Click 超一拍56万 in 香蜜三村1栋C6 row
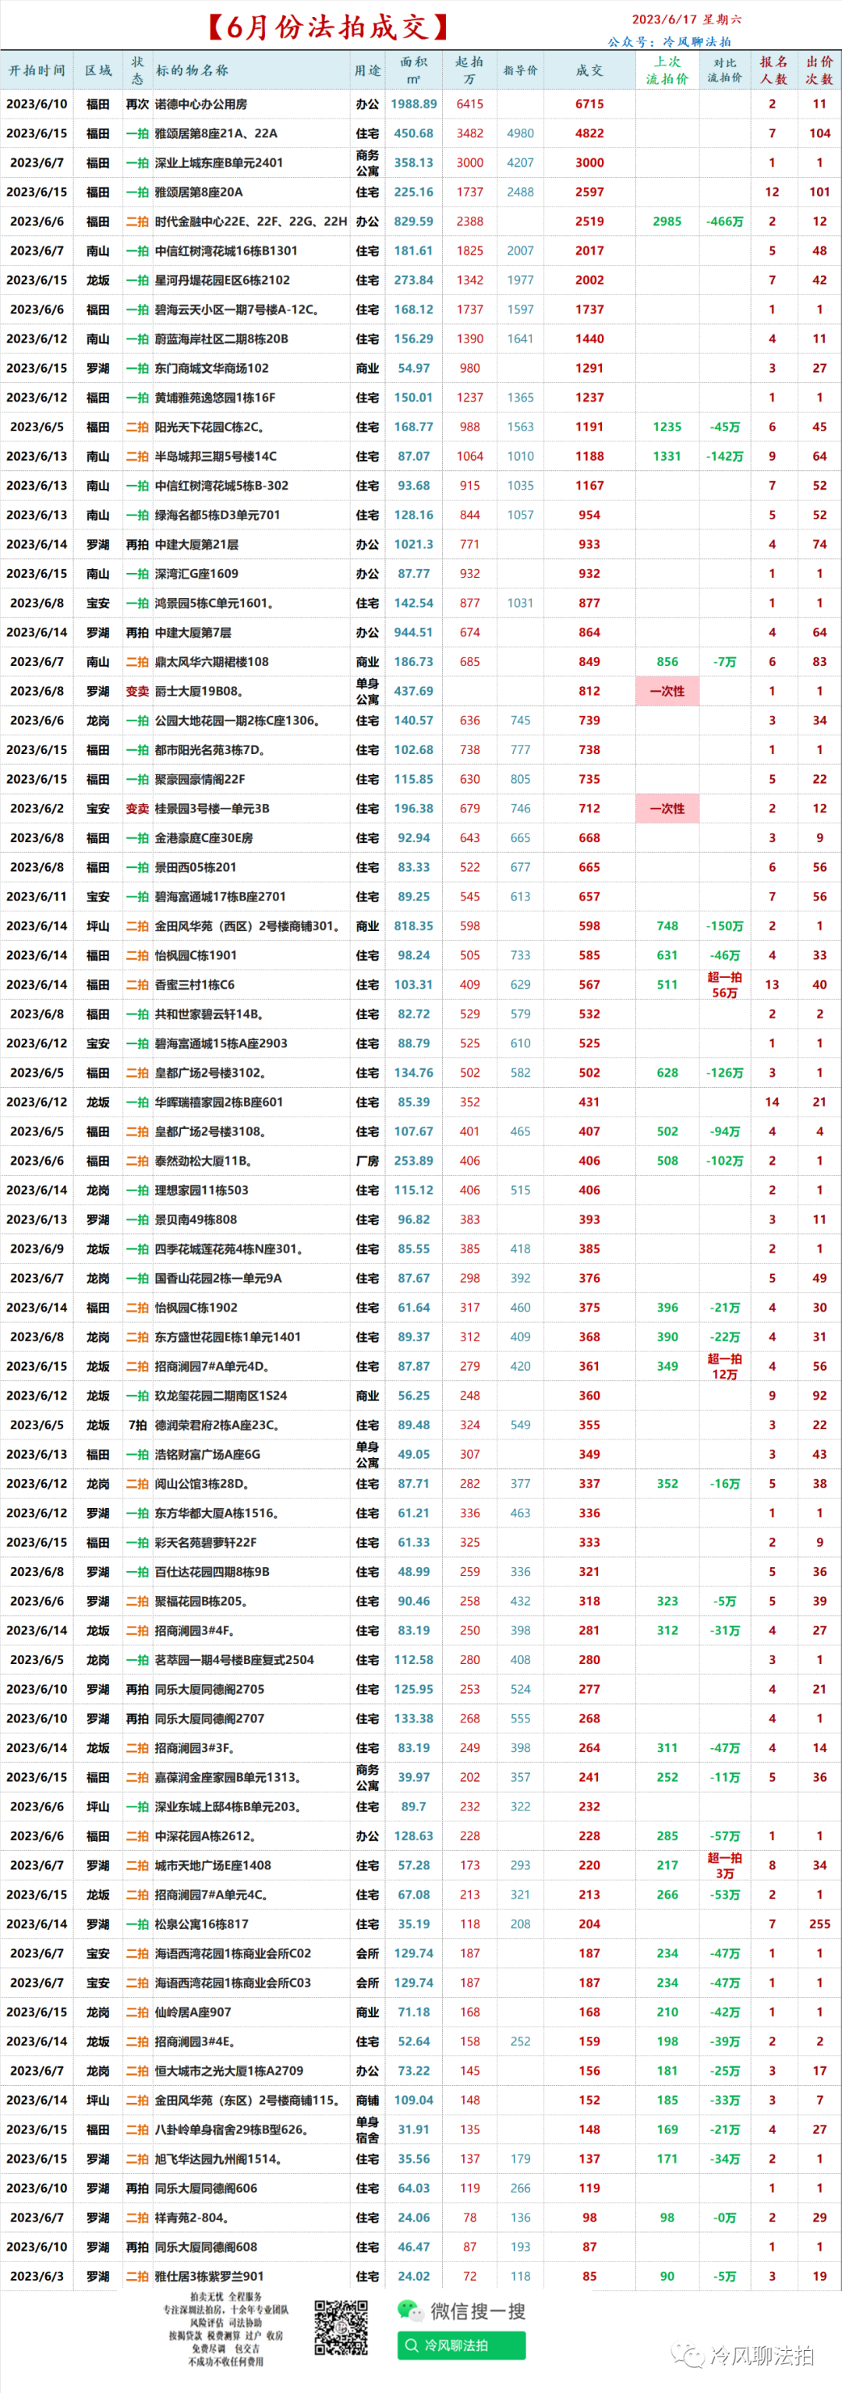This screenshot has width=842, height=2393. (725, 985)
